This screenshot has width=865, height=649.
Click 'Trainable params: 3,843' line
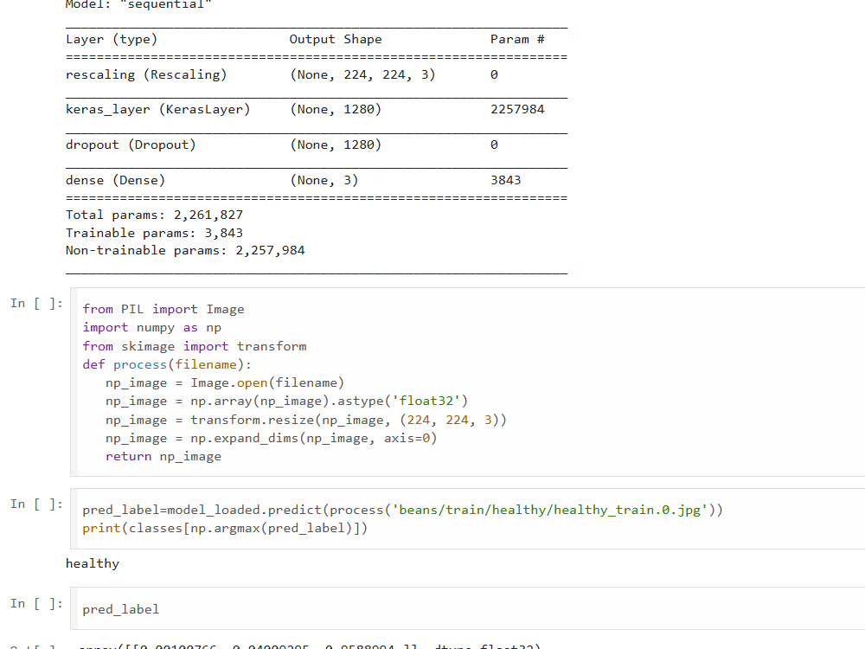(x=155, y=233)
